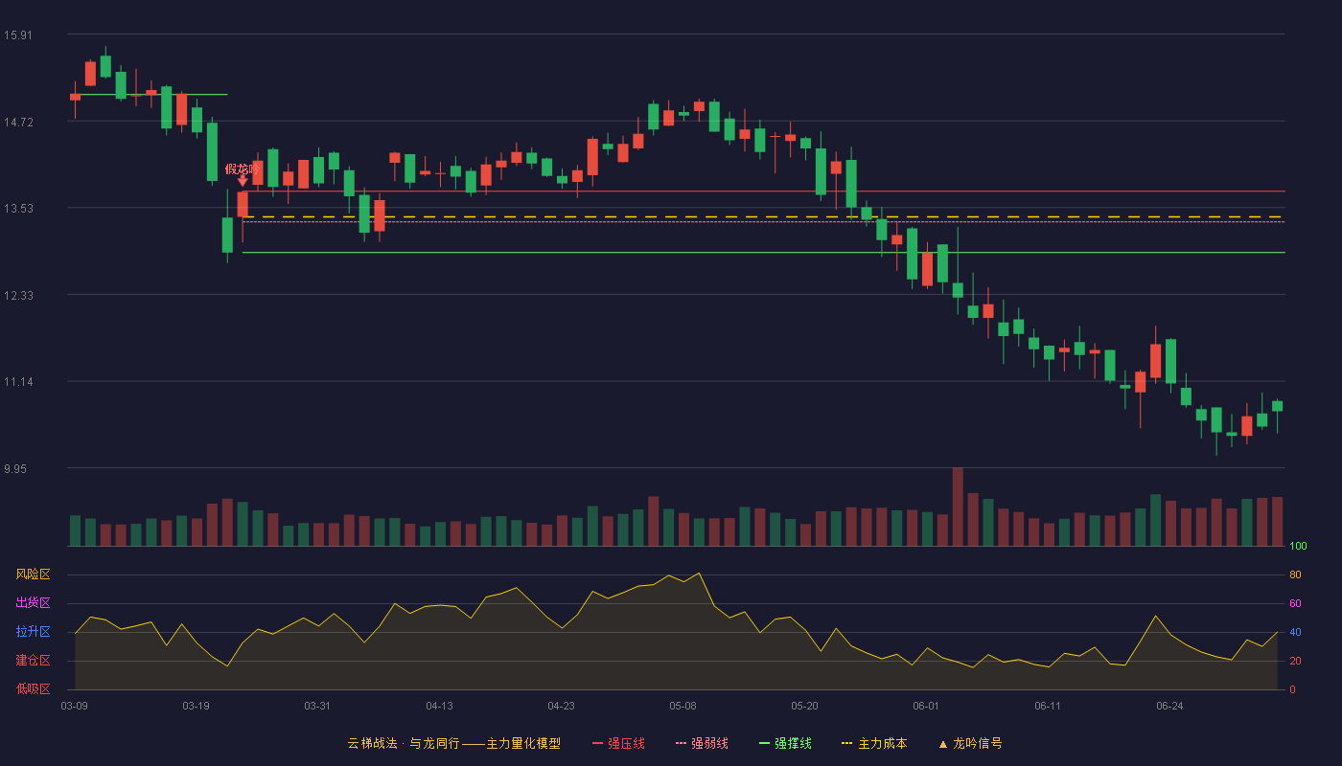Click the 云梯战法 与龙同行 title text

453,743
